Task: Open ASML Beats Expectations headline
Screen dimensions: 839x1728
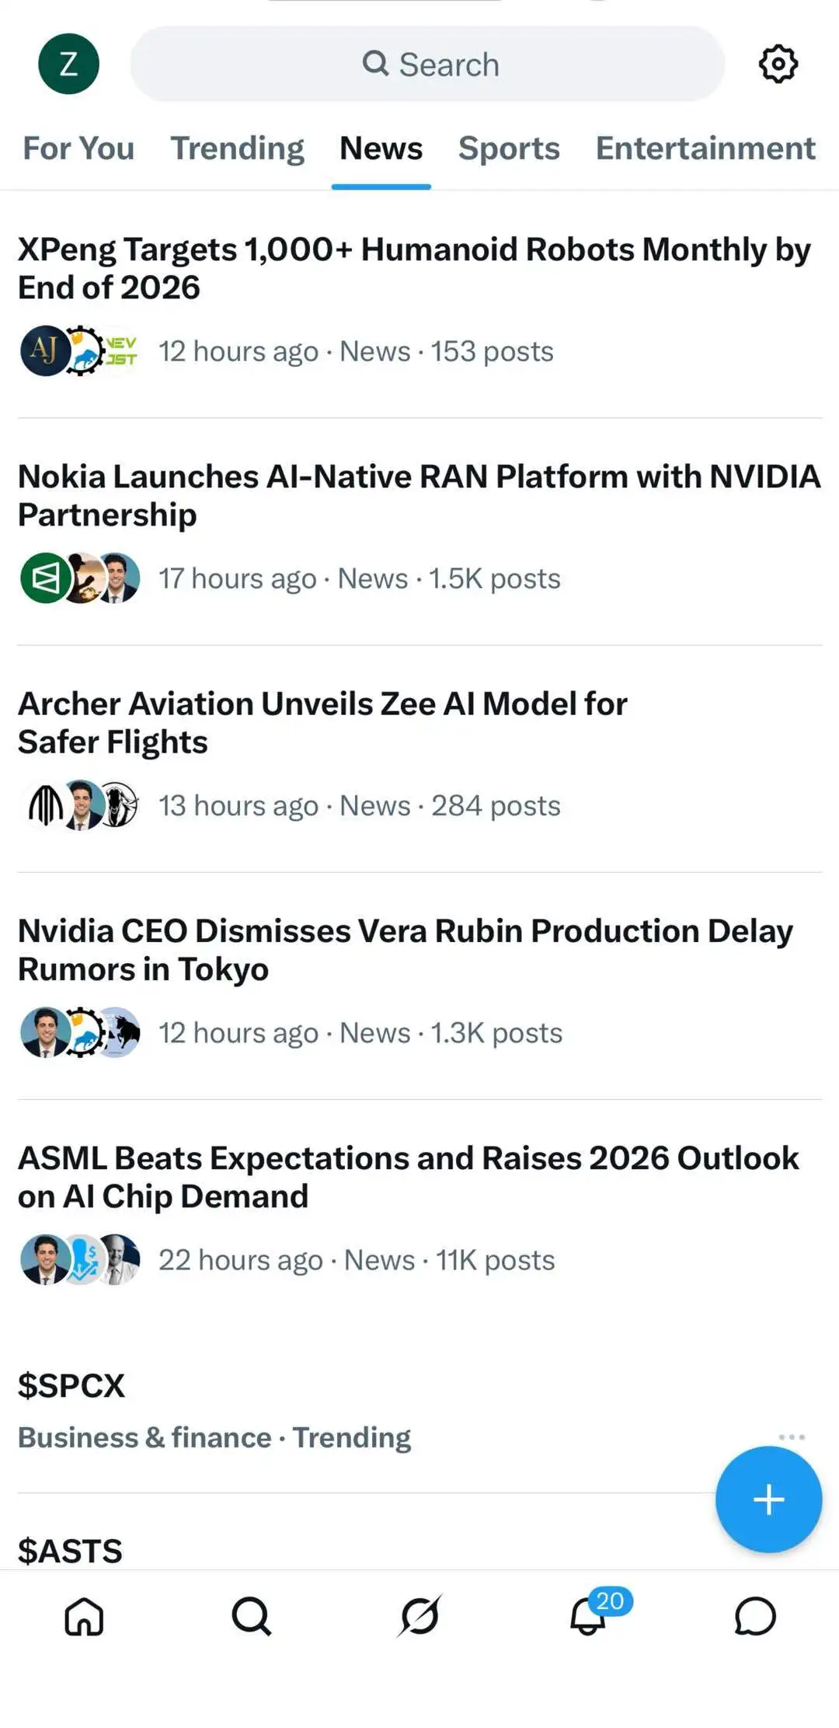Action: click(409, 1177)
